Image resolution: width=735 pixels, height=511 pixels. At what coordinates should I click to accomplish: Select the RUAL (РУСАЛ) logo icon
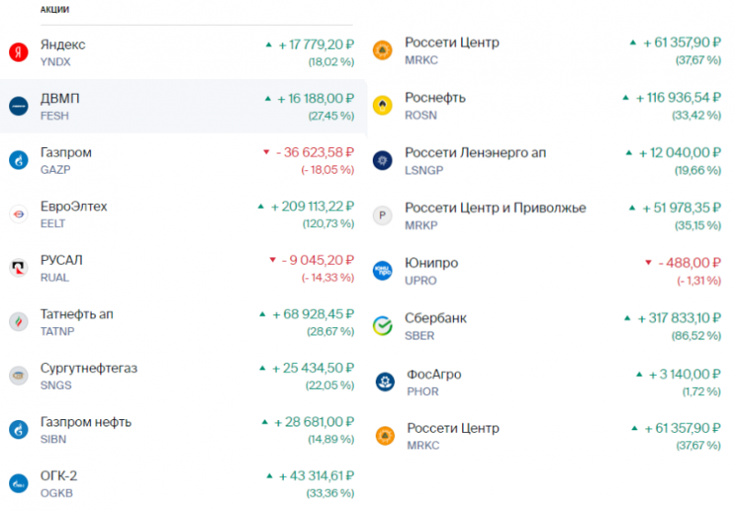(18, 268)
